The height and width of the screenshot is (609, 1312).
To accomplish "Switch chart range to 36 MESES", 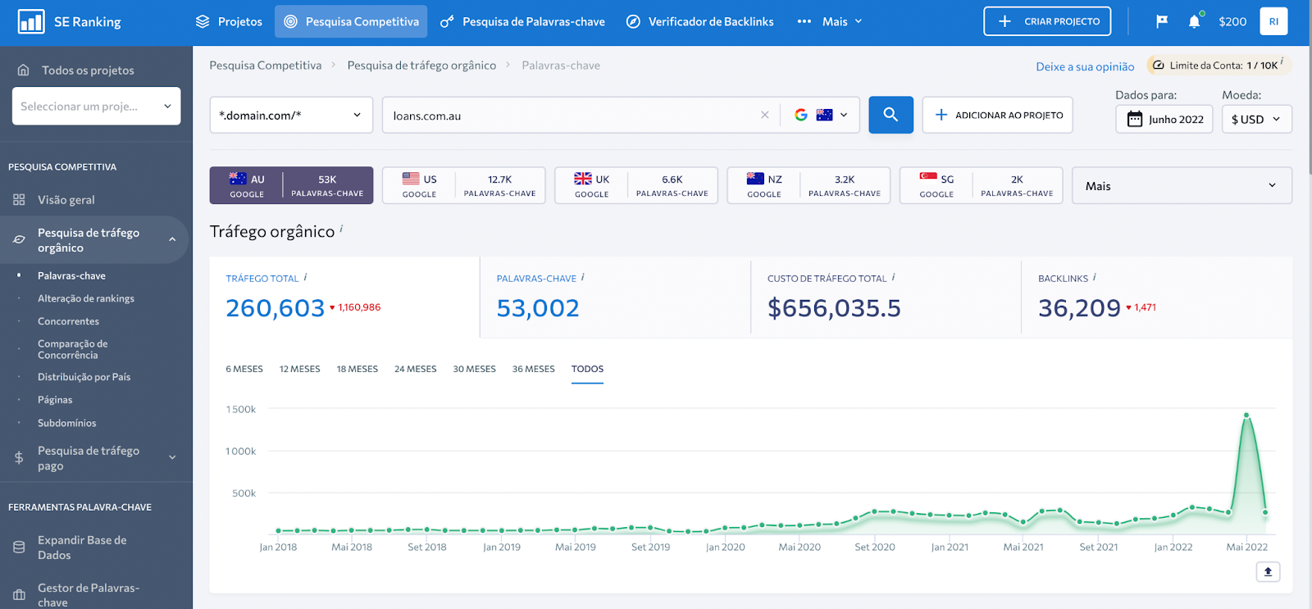I will tap(534, 369).
